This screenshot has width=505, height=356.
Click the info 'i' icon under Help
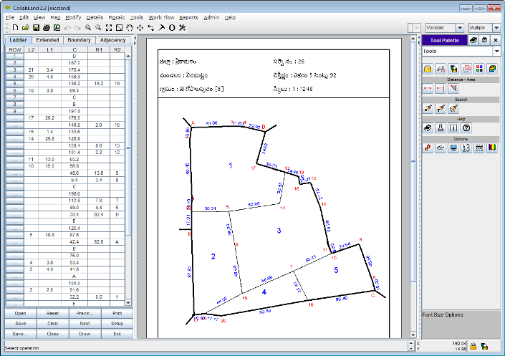coord(453,128)
